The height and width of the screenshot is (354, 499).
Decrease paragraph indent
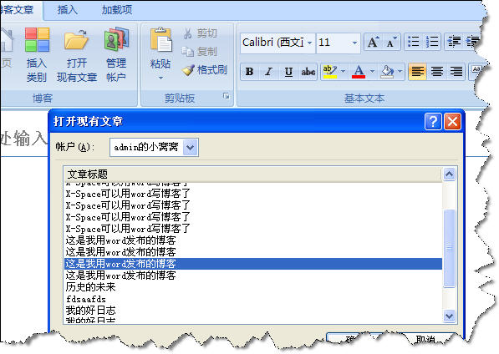pyautogui.click(x=454, y=42)
